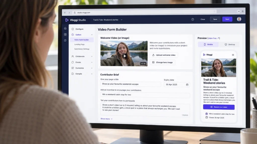Switch preview to Desktop tab
Image resolution: width=257 pixels, height=144 pixels.
pyautogui.click(x=230, y=44)
